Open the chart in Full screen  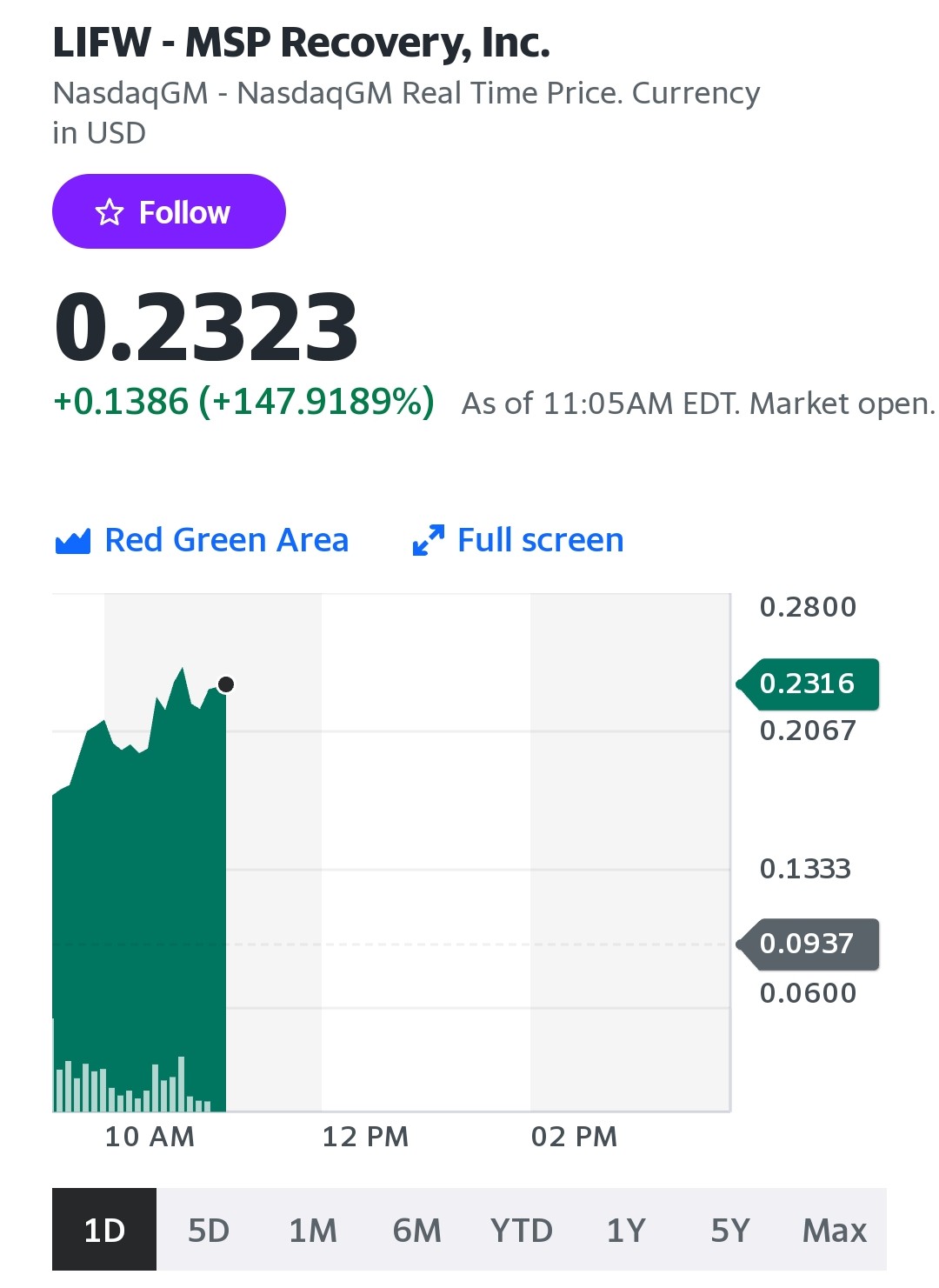coord(518,540)
